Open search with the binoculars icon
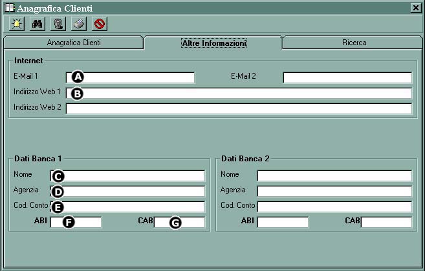Image resolution: width=425 pixels, height=271 pixels. [38, 24]
